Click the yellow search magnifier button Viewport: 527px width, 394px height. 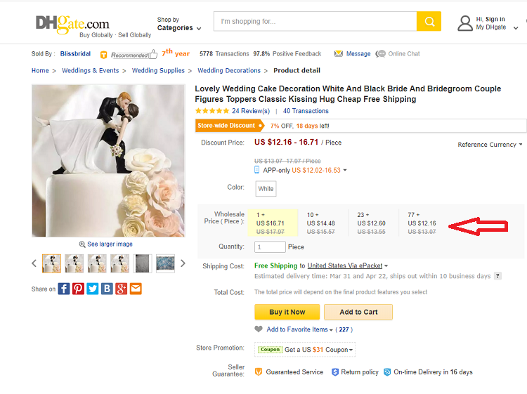click(x=429, y=21)
